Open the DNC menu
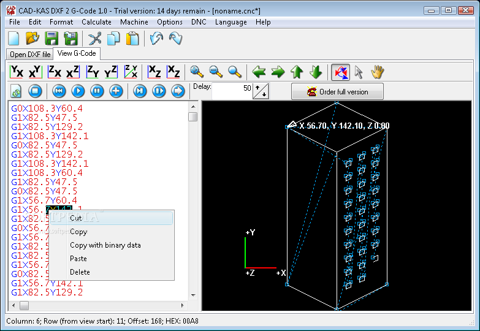Screen dimensions: 480x331 199,22
